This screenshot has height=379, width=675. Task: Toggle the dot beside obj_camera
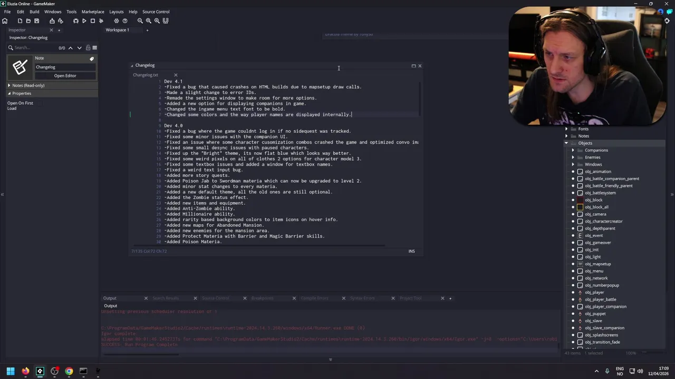click(x=573, y=214)
